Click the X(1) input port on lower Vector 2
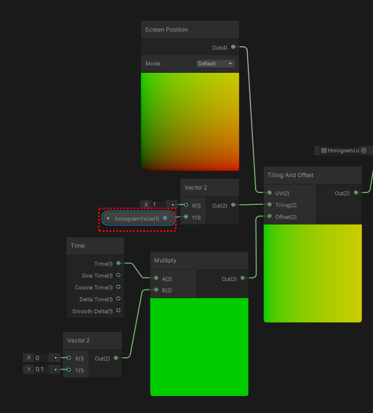Screen dimensions: 373x413 (x=69, y=358)
